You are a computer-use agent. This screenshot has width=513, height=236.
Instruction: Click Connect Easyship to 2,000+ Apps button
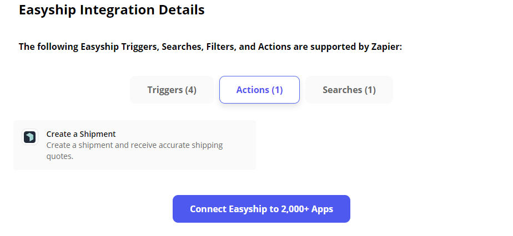click(x=261, y=209)
